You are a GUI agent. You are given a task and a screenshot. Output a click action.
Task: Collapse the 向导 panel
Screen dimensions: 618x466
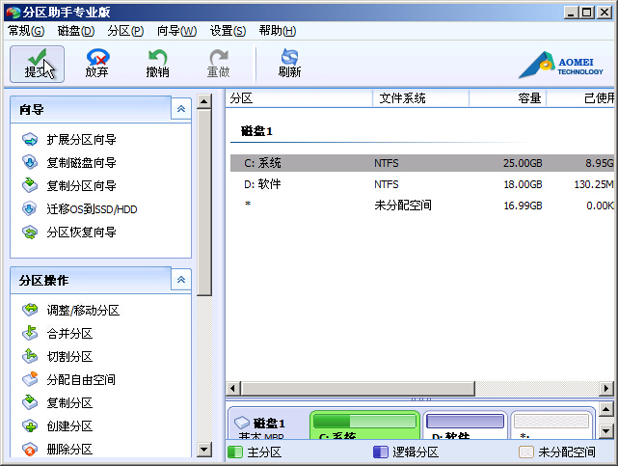click(181, 109)
